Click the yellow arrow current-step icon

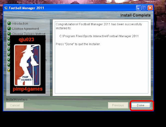[9, 70]
